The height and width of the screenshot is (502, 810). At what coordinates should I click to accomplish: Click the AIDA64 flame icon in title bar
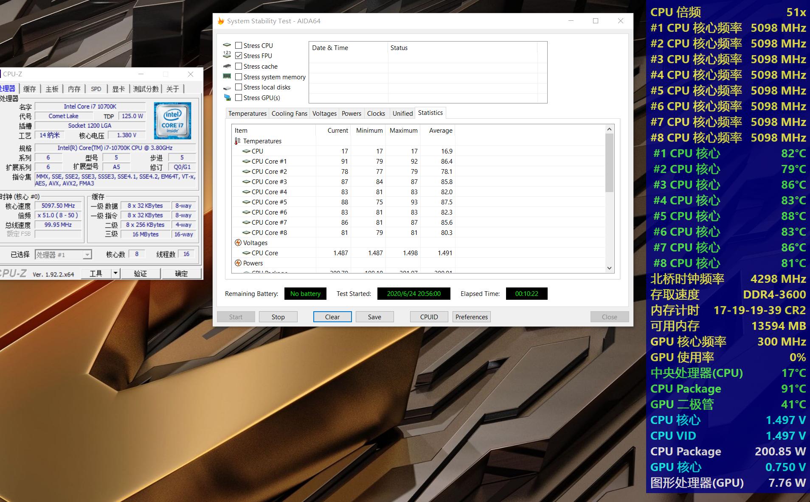(221, 21)
